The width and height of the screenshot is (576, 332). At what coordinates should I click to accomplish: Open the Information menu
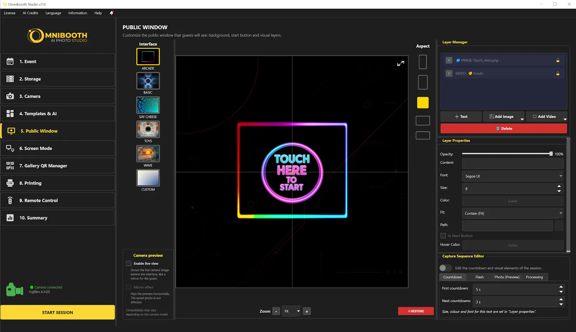[78, 13]
